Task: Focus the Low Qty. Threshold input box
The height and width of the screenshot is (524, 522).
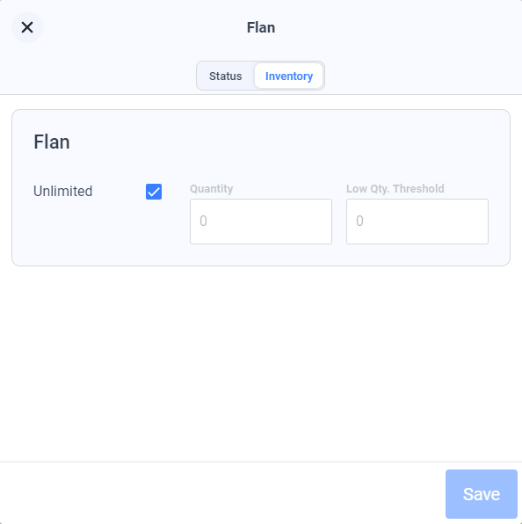Action: (x=417, y=222)
